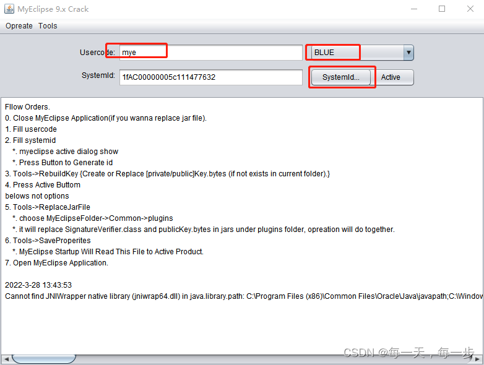Click the SystemId... generate button
This screenshot has height=365, width=484.
coord(341,77)
